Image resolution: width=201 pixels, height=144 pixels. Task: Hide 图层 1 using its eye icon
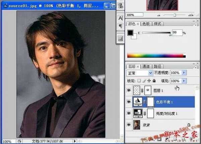point(129,90)
